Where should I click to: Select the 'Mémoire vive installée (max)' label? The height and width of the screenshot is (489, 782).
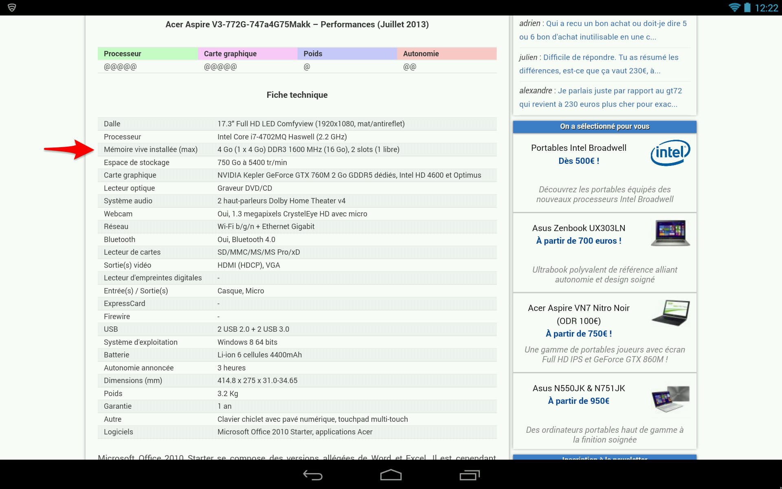(150, 150)
